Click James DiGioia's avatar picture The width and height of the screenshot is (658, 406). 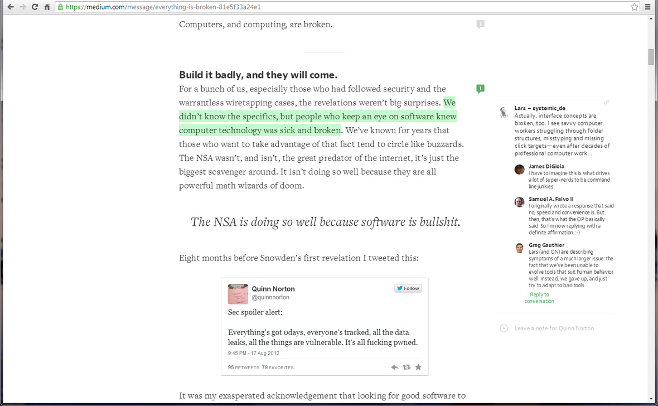click(519, 170)
